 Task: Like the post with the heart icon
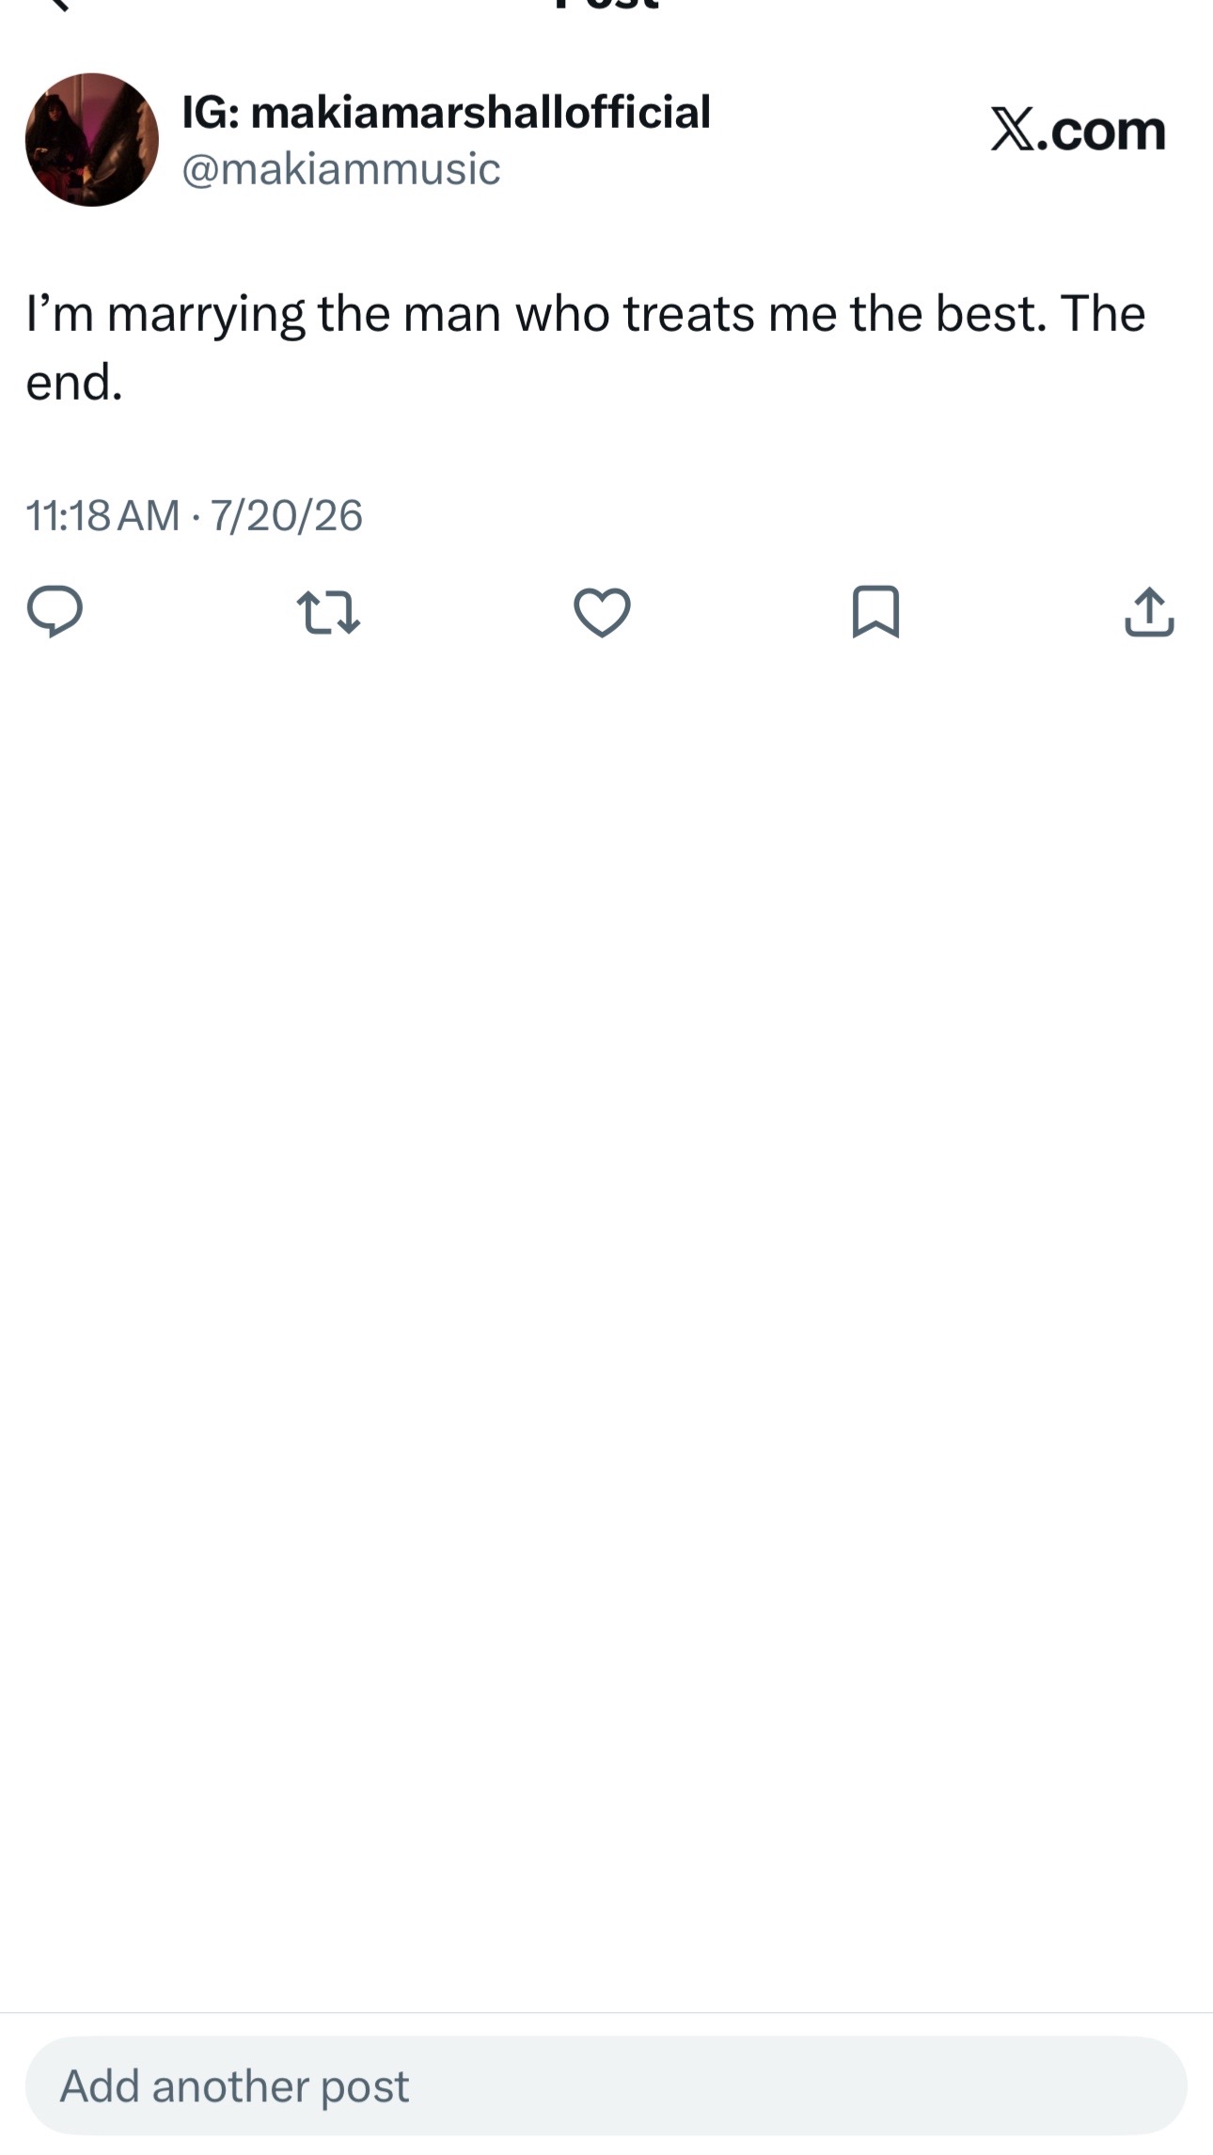(x=602, y=612)
